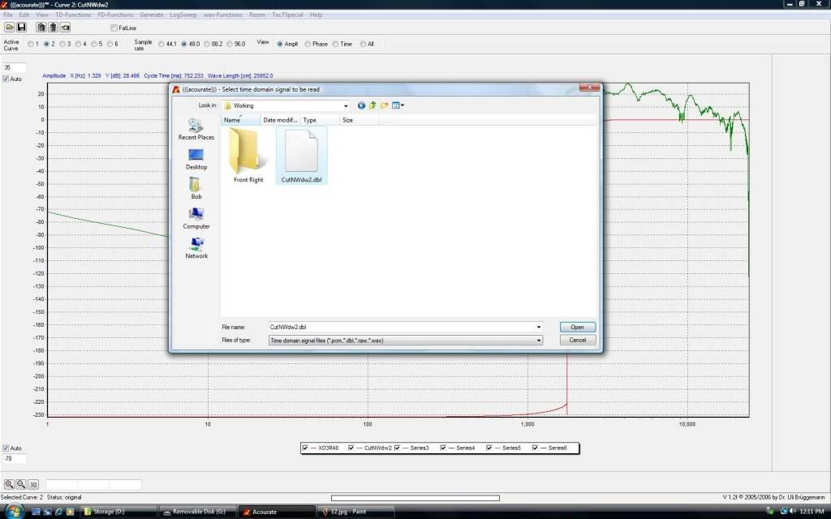This screenshot has width=831, height=519.
Task: Go back using the dialog's blue arrow
Action: pyautogui.click(x=361, y=105)
